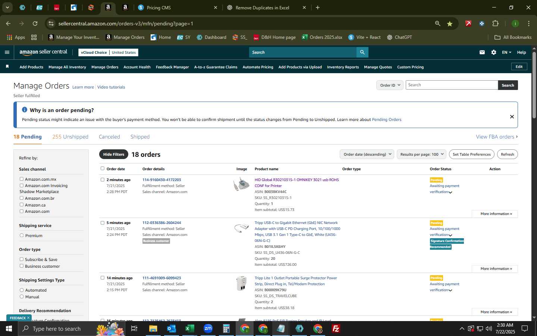Select the Manual shipping settings radio
This screenshot has width=537, height=336.
22,297
